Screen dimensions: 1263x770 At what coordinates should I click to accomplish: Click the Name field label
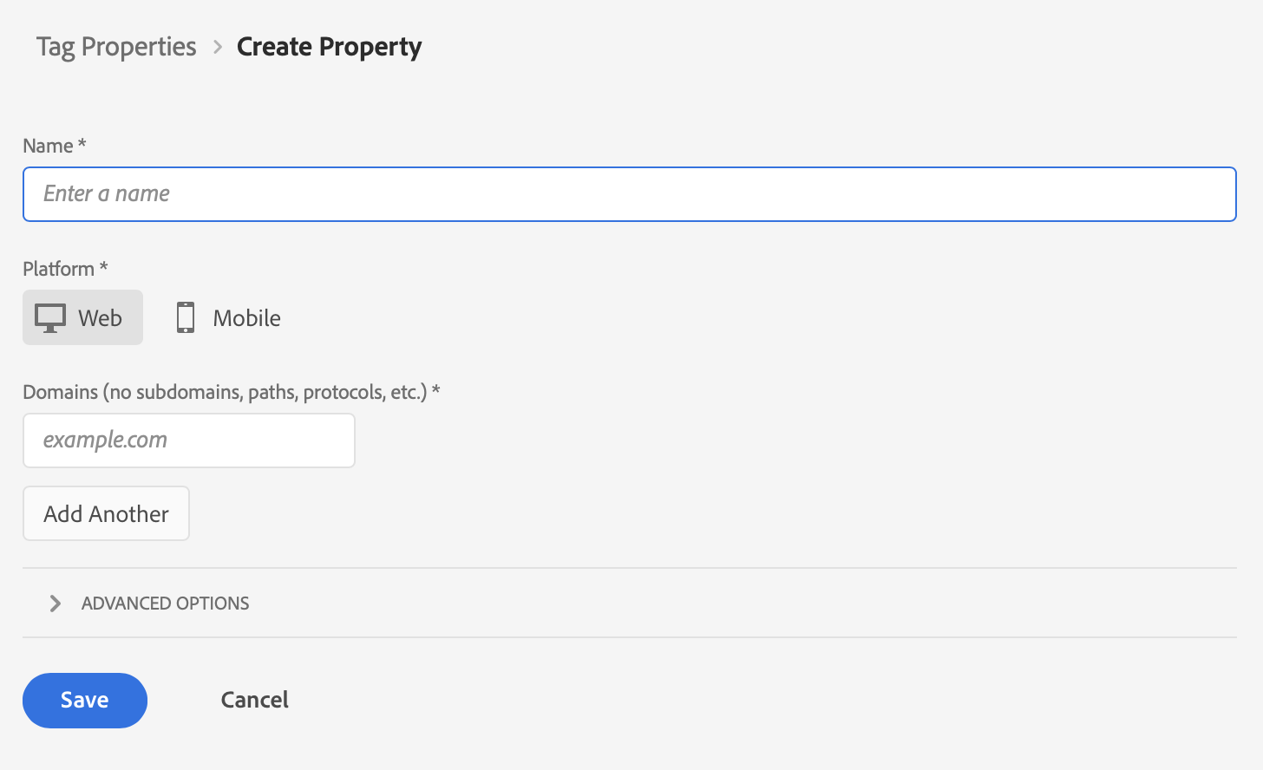pyautogui.click(x=48, y=146)
